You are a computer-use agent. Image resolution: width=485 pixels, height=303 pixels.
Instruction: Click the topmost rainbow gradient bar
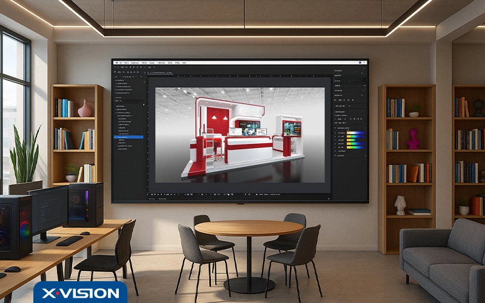coord(355,133)
